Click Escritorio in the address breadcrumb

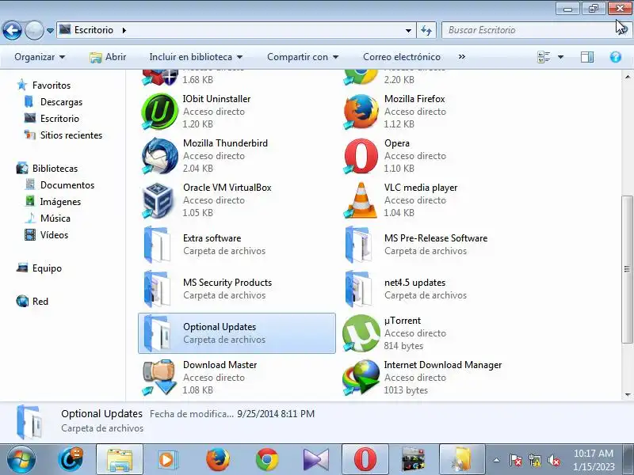tap(94, 30)
